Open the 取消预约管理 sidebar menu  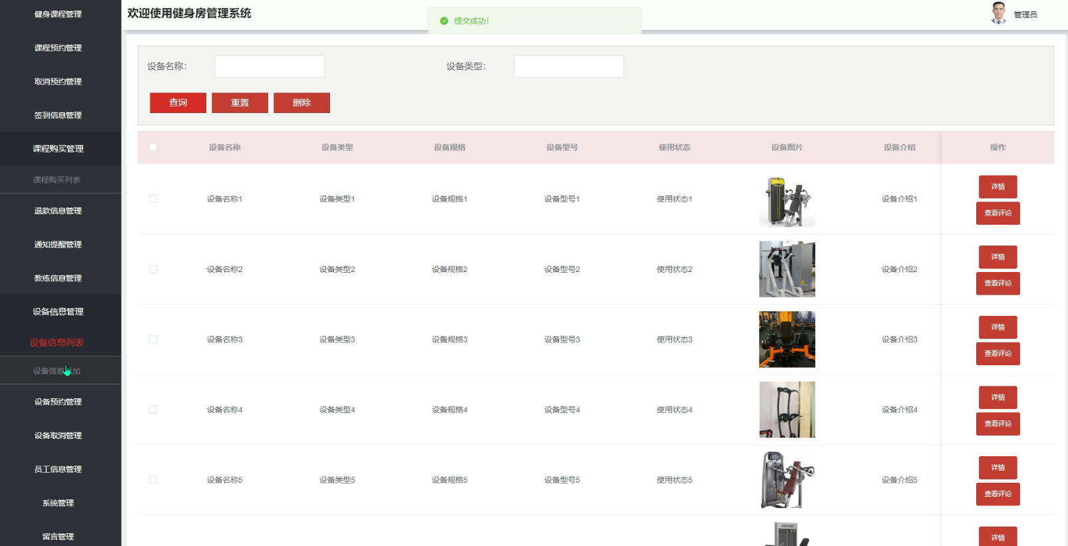pos(58,82)
